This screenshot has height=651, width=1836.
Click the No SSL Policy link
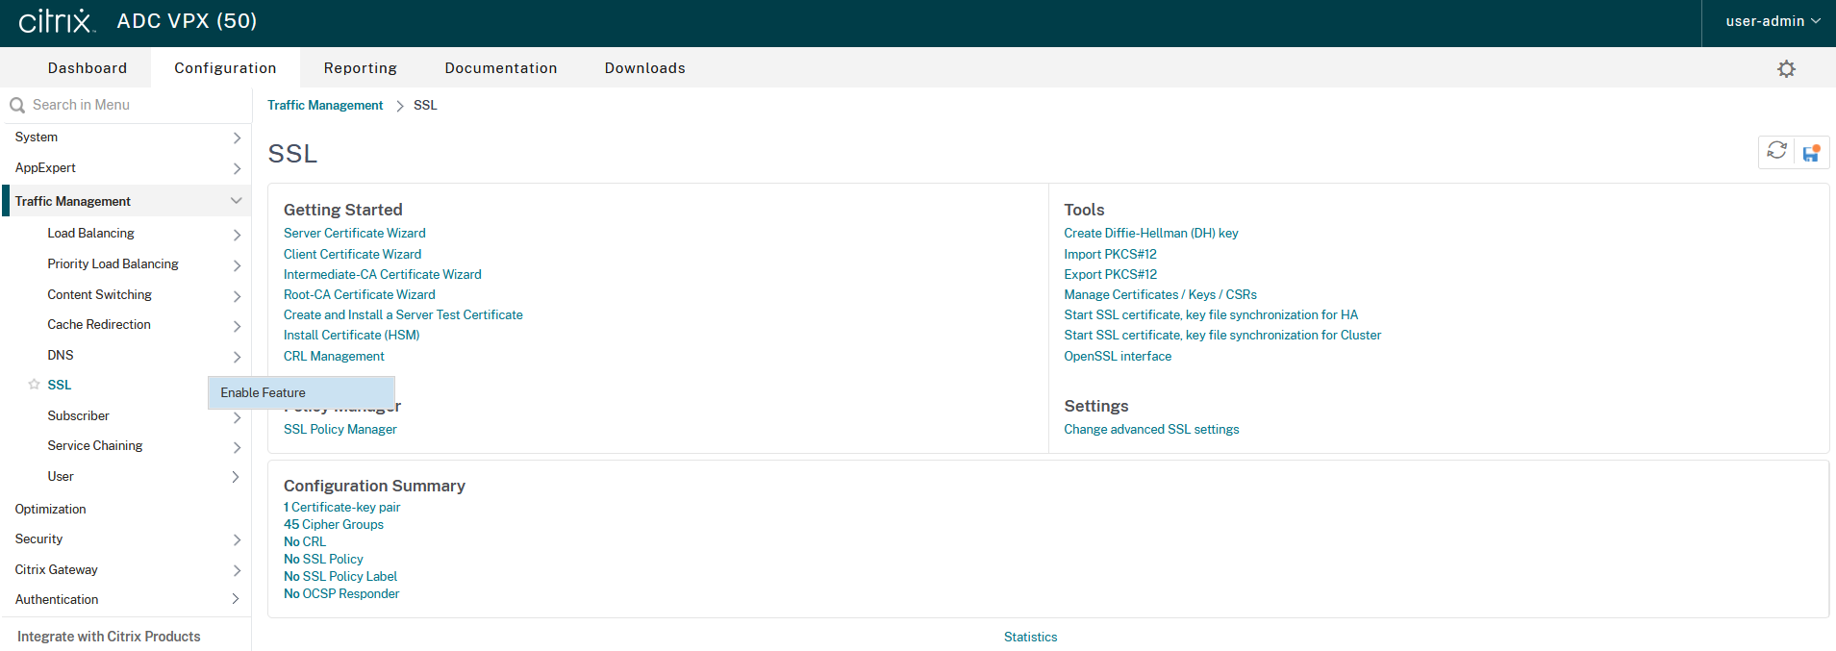point(323,560)
